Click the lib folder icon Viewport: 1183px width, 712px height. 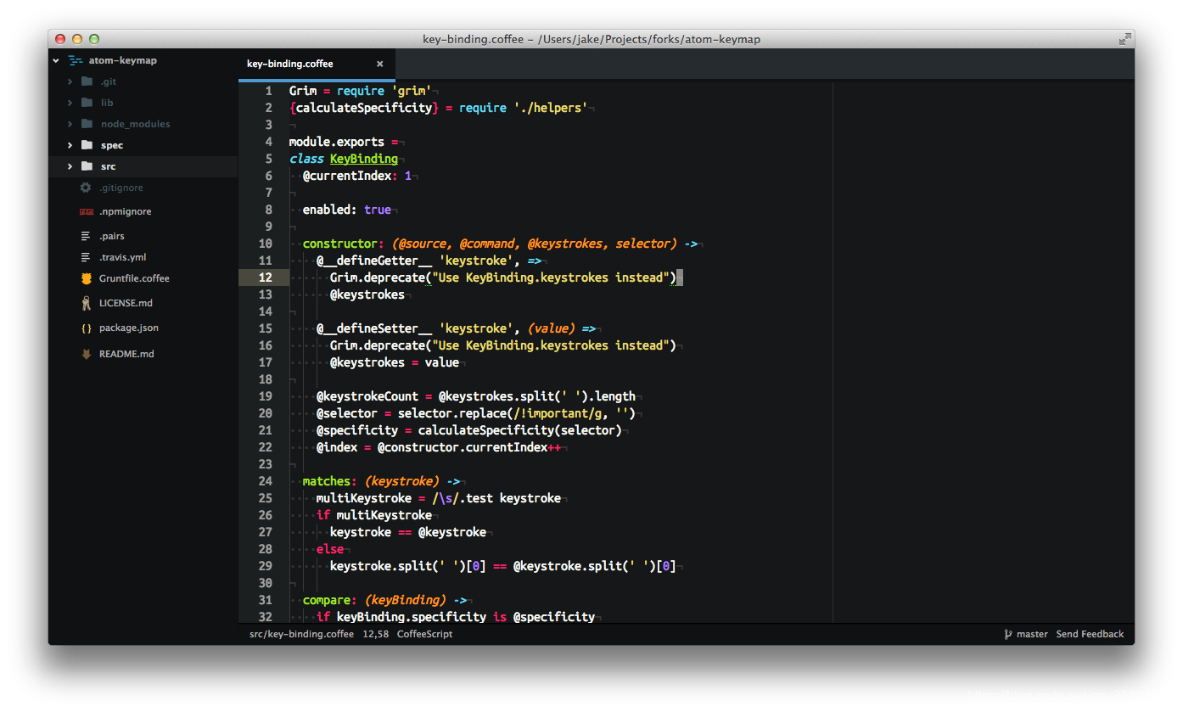(87, 103)
